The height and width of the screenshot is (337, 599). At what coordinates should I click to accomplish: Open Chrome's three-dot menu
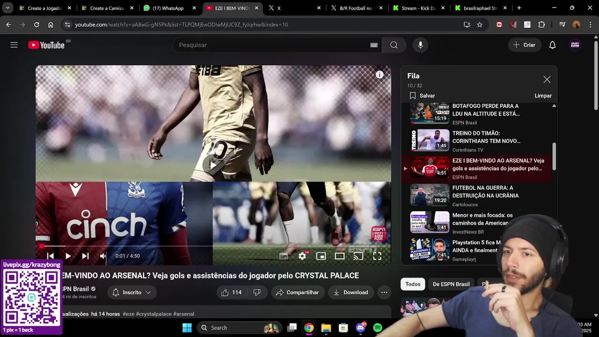click(590, 24)
